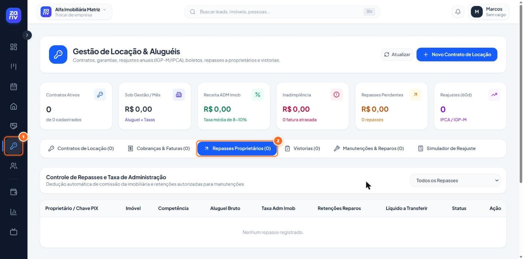Click the trend icon on the Reajustes card
523x259 pixels.
point(494,95)
